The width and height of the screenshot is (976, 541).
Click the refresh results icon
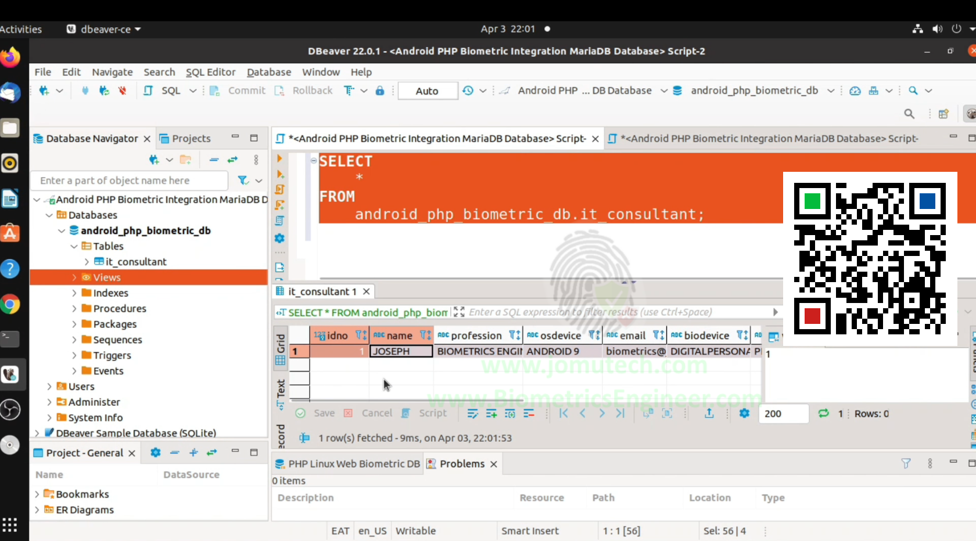coord(823,413)
